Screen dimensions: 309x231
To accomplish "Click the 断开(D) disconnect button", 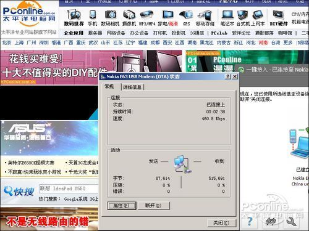I will click(153, 206).
